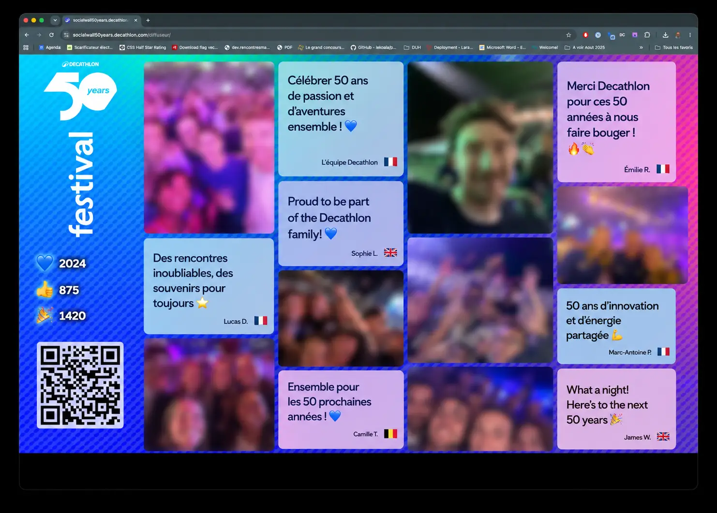Image resolution: width=717 pixels, height=513 pixels.
Task: Click the Decathlon 50 years logo
Action: click(x=80, y=91)
